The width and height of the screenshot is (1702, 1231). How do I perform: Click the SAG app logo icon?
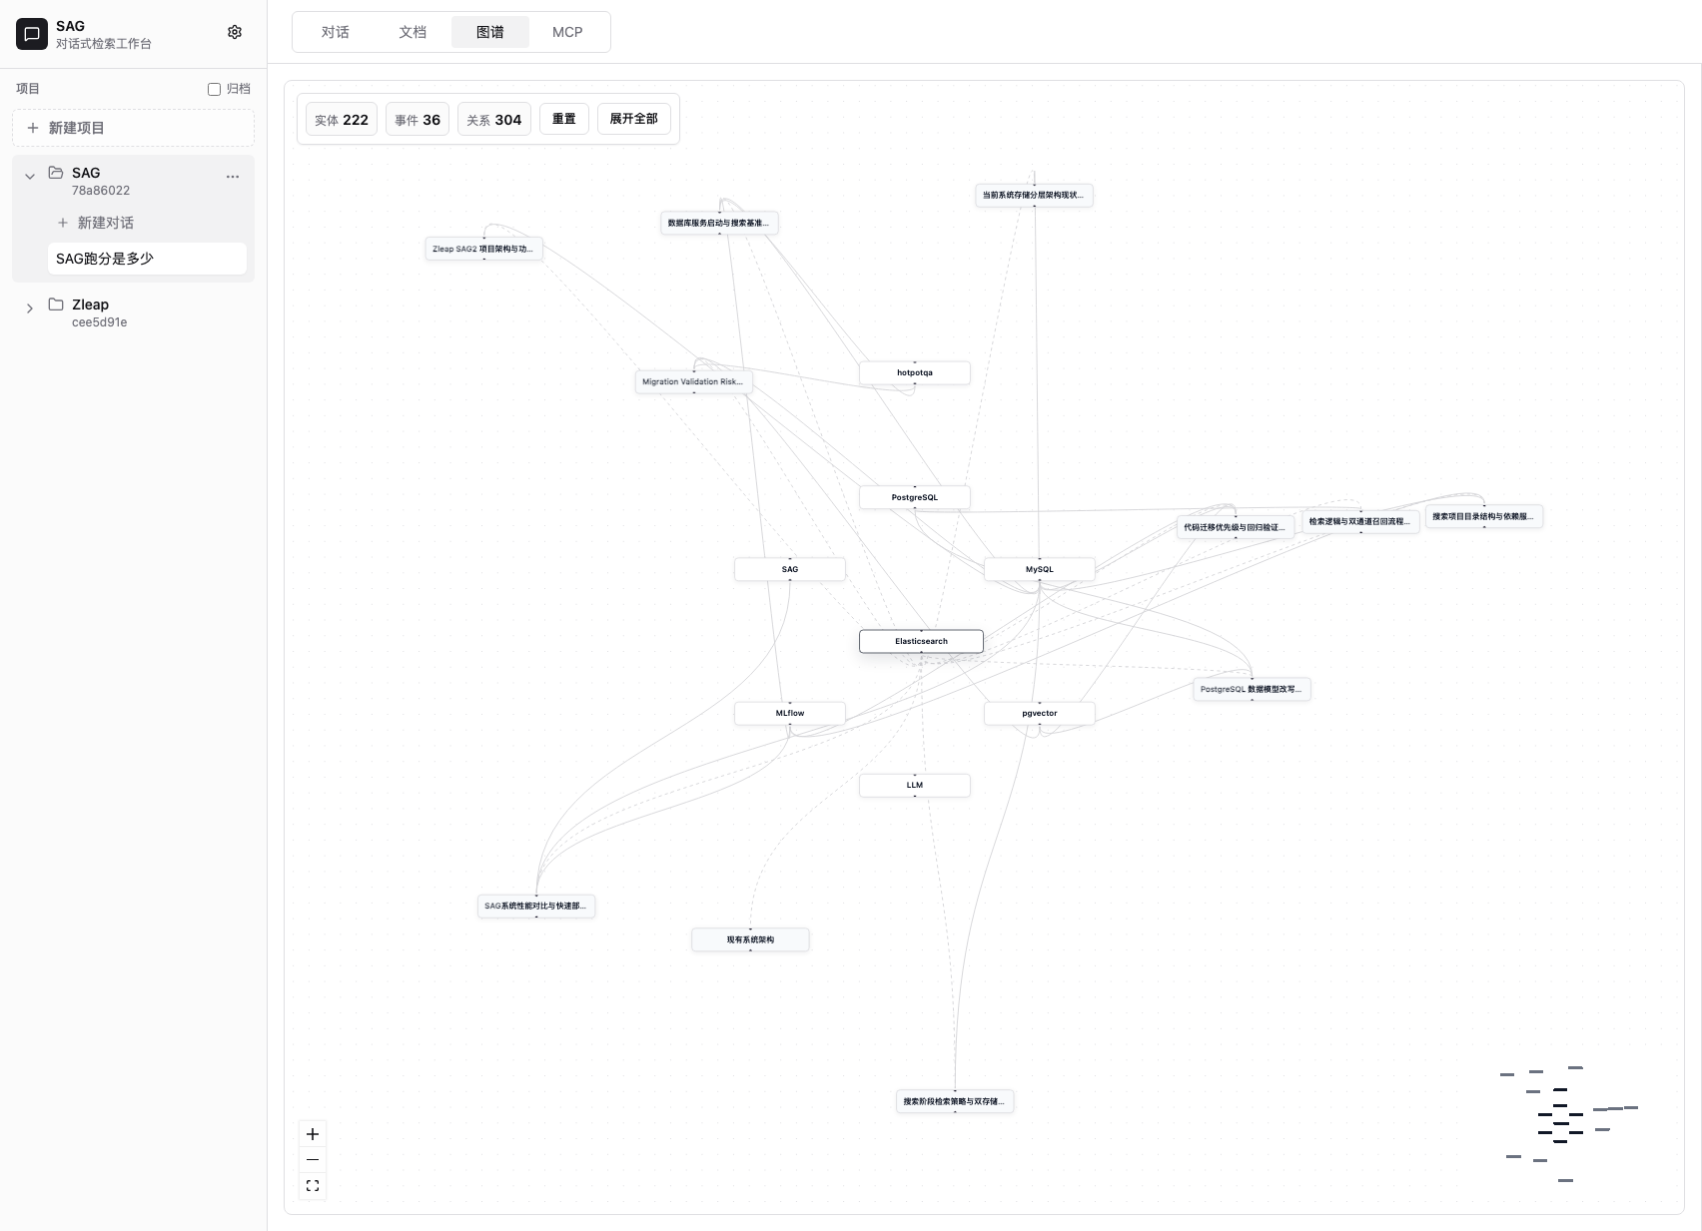pos(32,34)
